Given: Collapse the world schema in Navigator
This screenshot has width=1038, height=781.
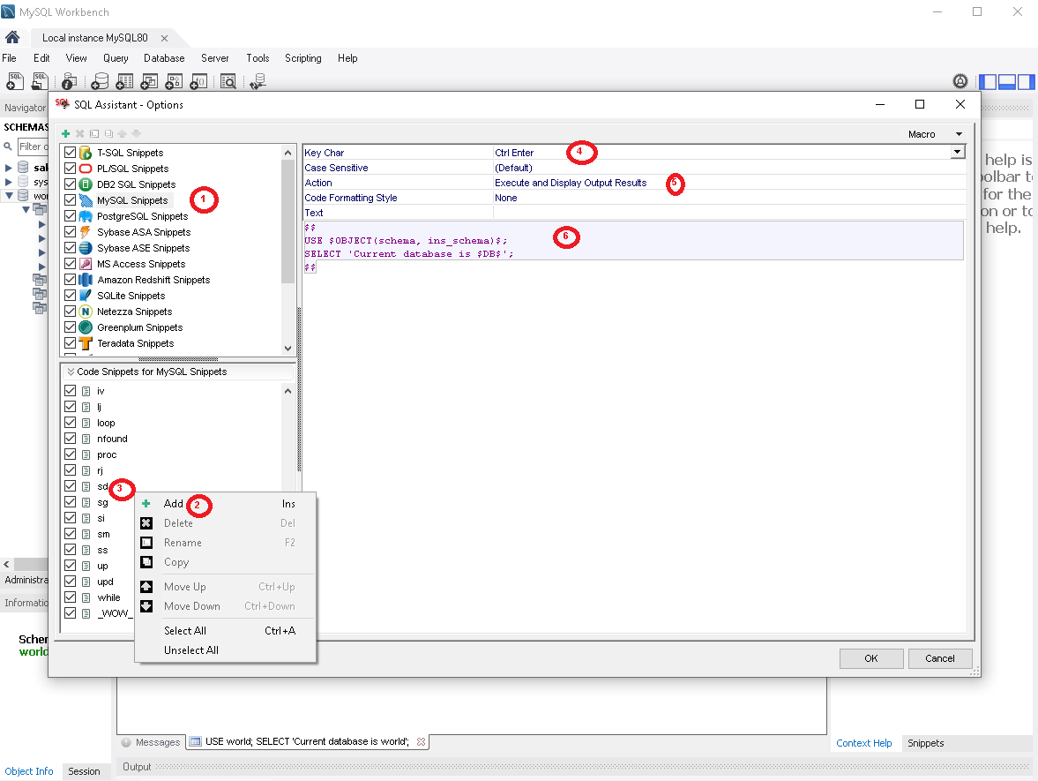Looking at the screenshot, I should (9, 195).
